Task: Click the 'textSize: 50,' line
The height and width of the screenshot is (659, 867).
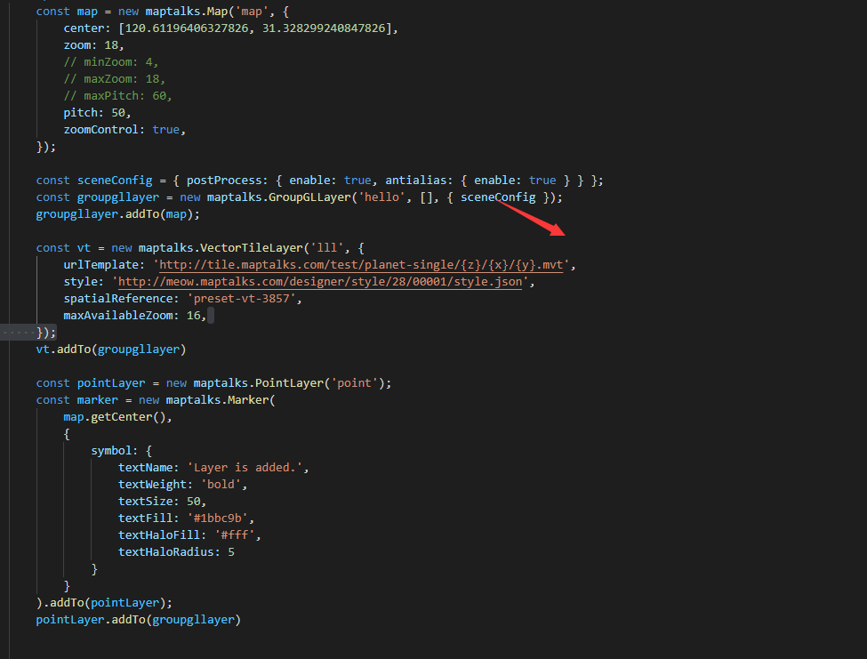Action: [x=162, y=502]
